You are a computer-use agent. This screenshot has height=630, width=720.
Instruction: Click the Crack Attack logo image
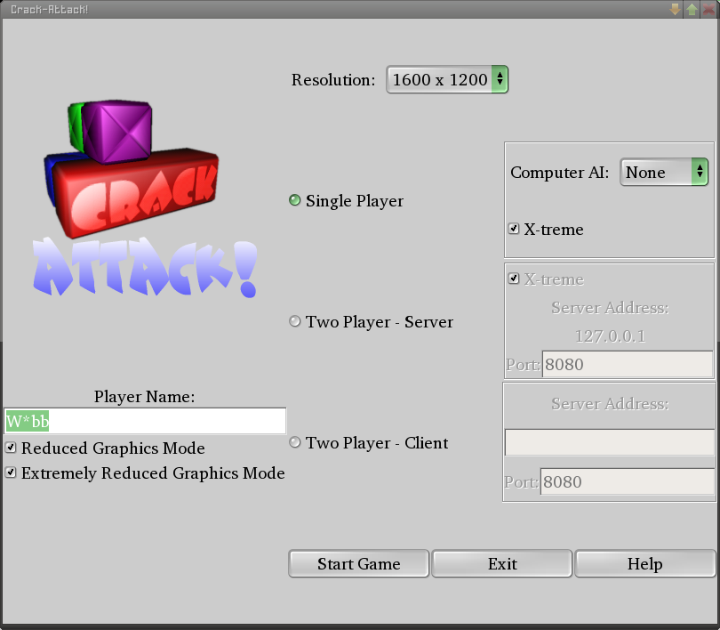[x=147, y=200]
